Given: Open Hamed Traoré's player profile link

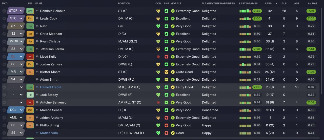Looking at the screenshot, I should click(51, 87).
